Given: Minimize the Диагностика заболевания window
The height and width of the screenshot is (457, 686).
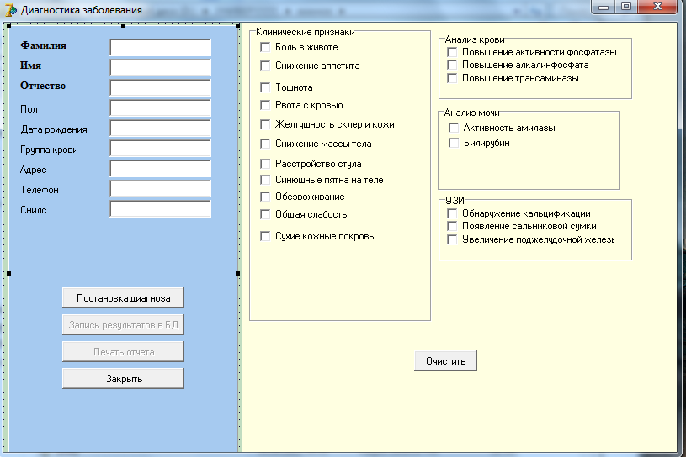Looking at the screenshot, I should (604, 7).
